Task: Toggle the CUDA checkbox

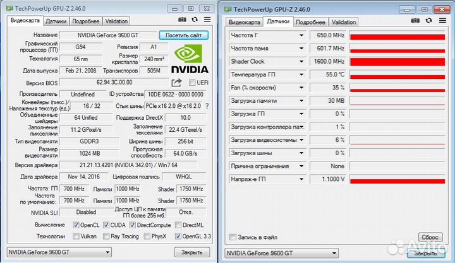Action: (x=106, y=225)
